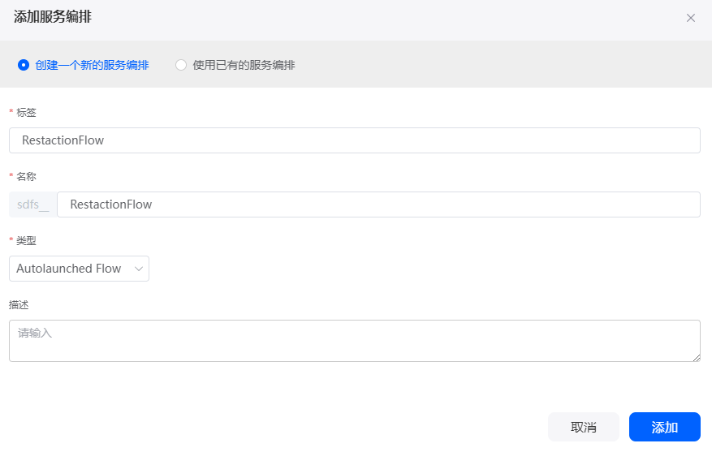Open the 类型 Autolaunched Flow dropdown
The height and width of the screenshot is (452, 712).
79,269
